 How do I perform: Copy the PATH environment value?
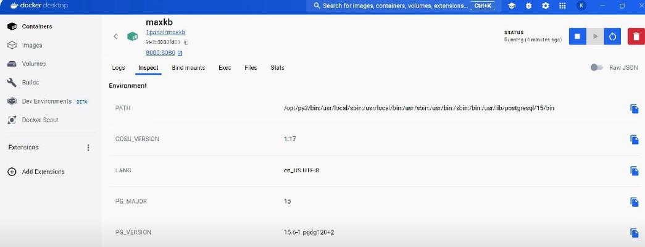[x=635, y=109]
